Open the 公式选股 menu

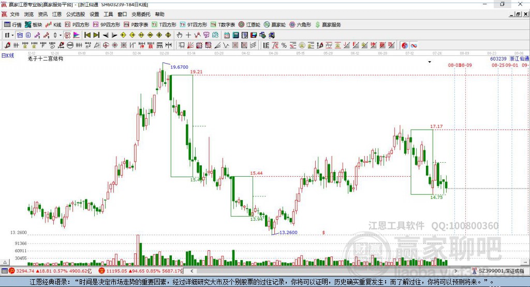[x=76, y=14]
